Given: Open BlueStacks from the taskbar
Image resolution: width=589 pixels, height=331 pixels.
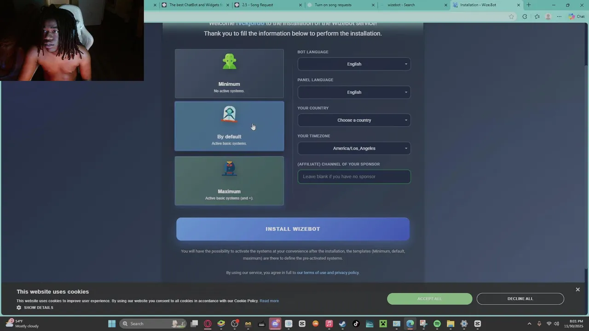Looking at the screenshot, I should coord(221,324).
